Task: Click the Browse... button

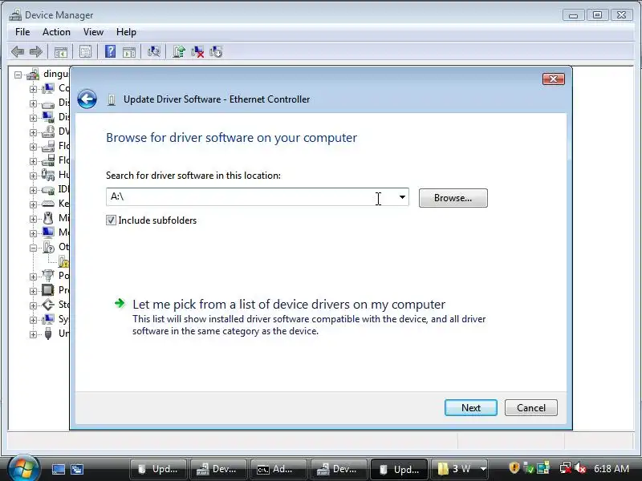Action: click(x=453, y=198)
